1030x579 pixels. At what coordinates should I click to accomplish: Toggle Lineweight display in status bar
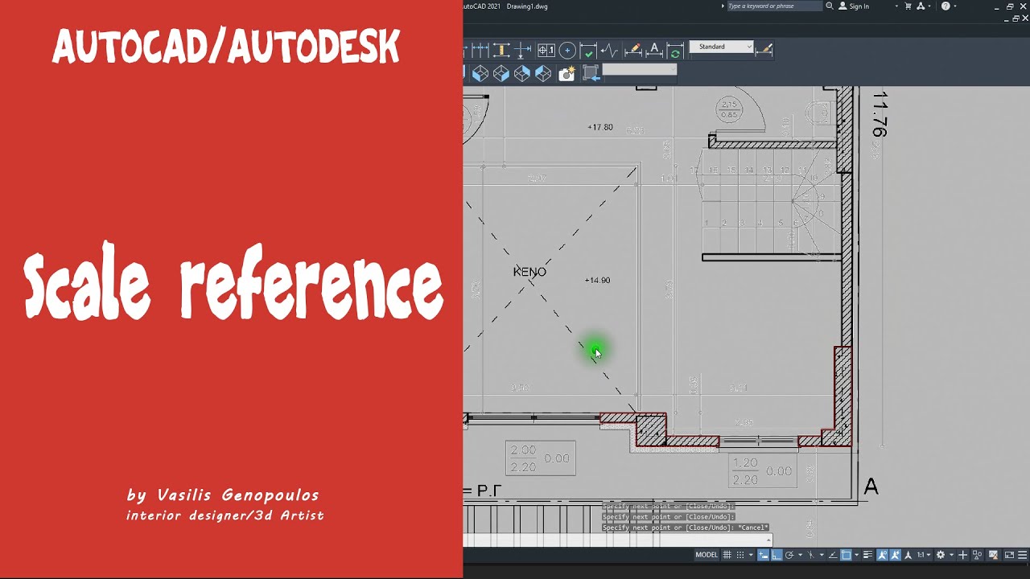pos(867,555)
